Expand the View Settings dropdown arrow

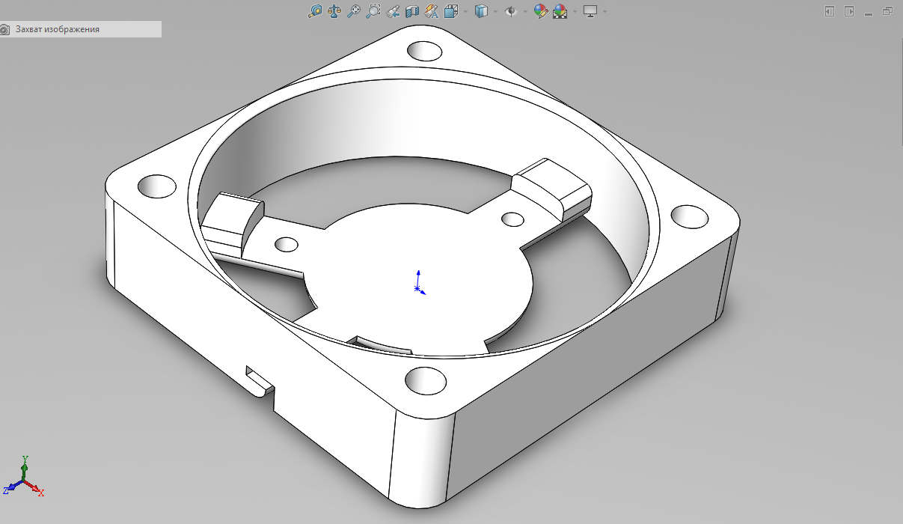pos(604,11)
